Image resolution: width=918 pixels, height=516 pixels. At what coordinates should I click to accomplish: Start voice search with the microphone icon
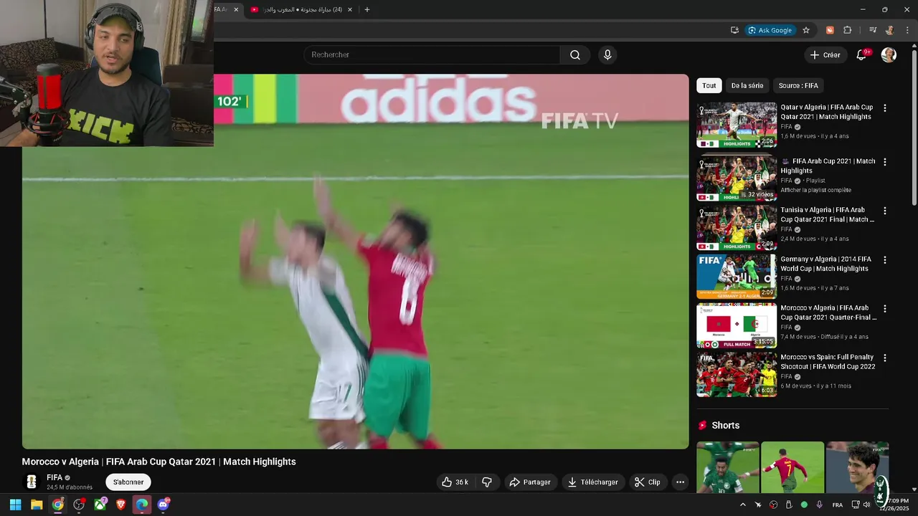(607, 55)
